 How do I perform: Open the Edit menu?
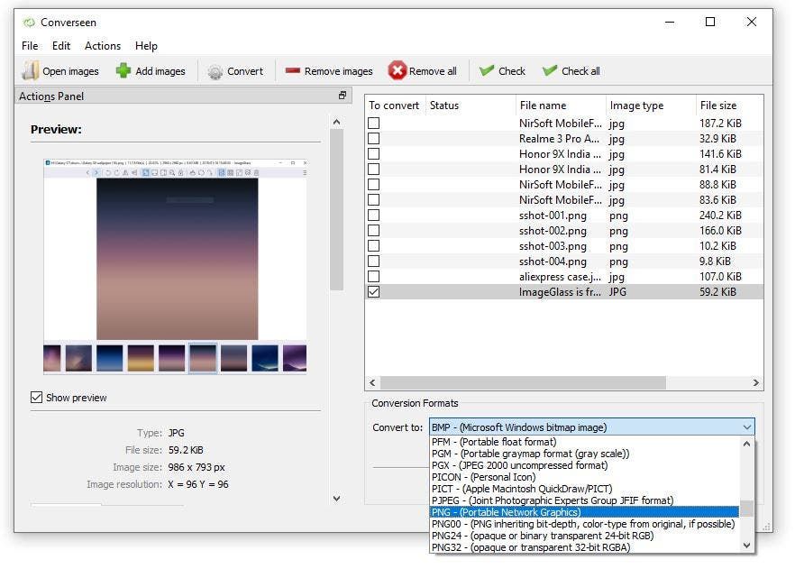(61, 46)
